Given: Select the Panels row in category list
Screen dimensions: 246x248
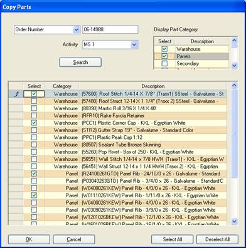Looking at the screenshot, I should pyautogui.click(x=191, y=56).
